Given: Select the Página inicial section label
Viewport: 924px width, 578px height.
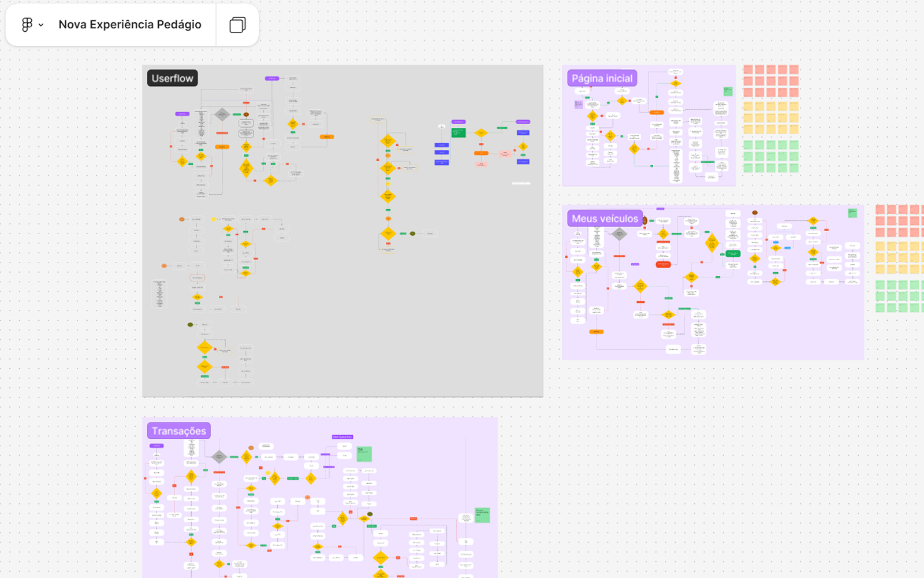Looking at the screenshot, I should pyautogui.click(x=602, y=78).
